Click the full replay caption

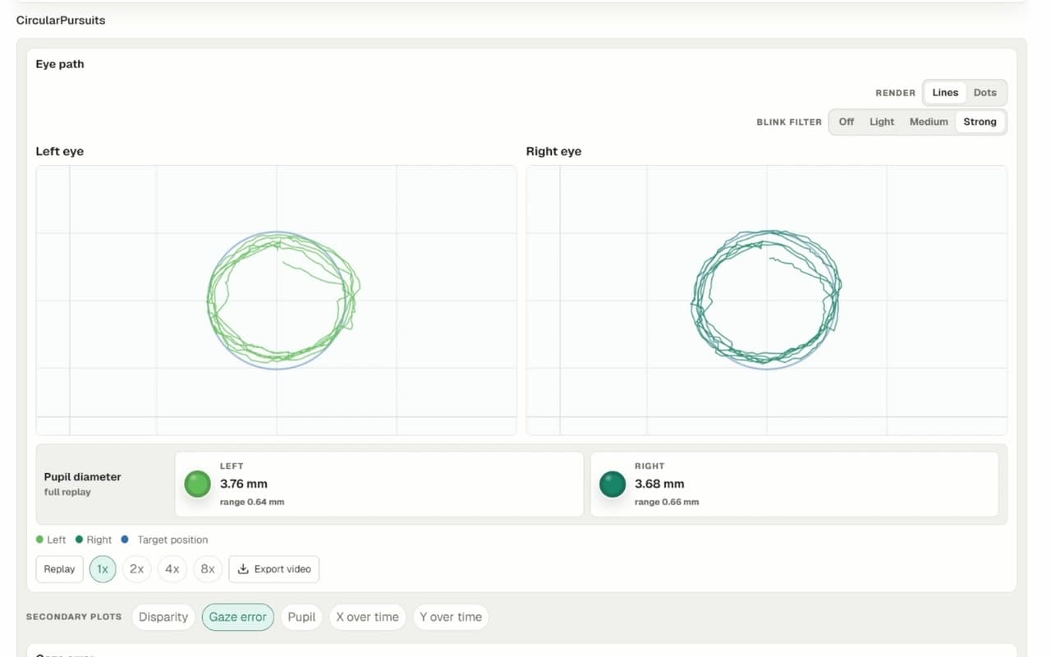coord(67,492)
